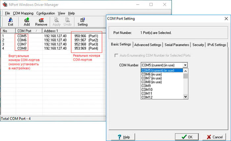
Task: Click the Cancel button in dialog
Action: click(x=214, y=137)
